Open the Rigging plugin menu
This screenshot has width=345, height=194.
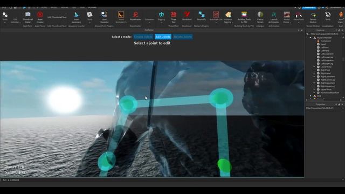pos(161,17)
